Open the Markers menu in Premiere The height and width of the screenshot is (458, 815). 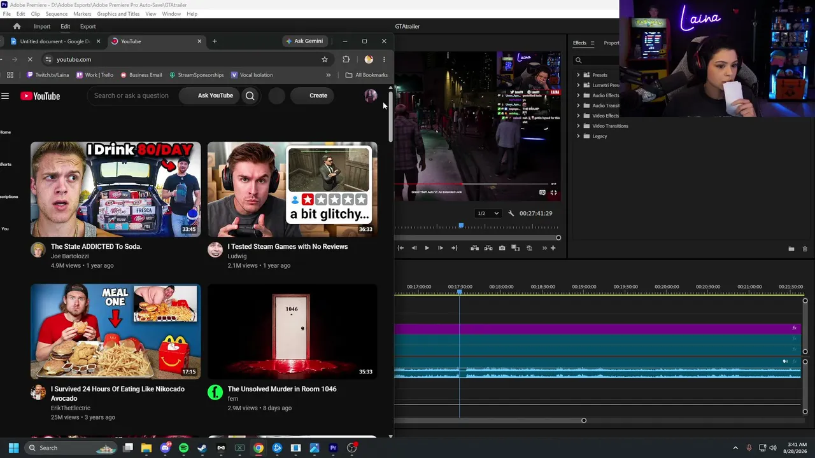(x=82, y=13)
